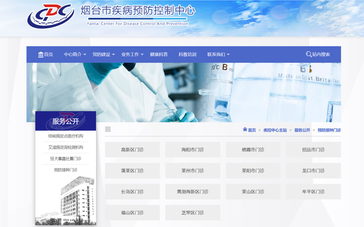Select 艾滋病咨询检测机构 in sidebar
The width and height of the screenshot is (364, 227).
pyautogui.click(x=66, y=147)
